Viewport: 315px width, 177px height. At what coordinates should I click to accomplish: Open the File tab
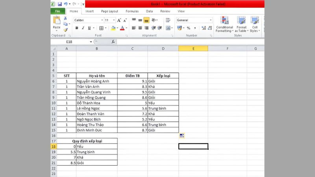tap(57, 11)
